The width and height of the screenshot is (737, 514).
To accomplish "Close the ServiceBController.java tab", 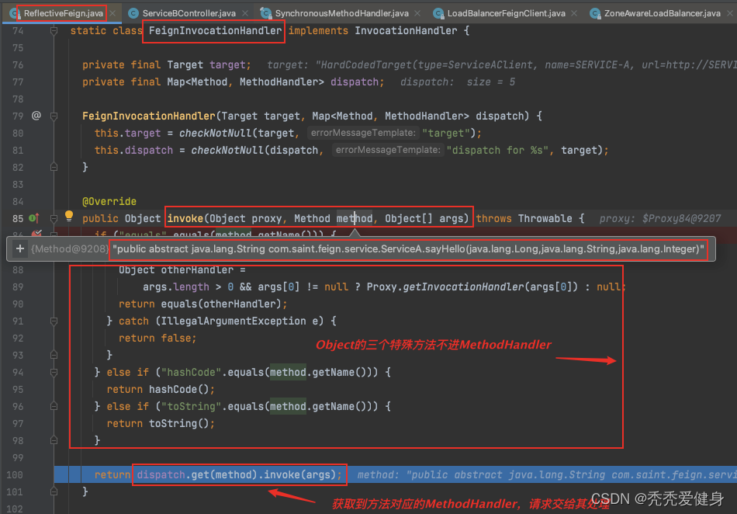I will (245, 13).
